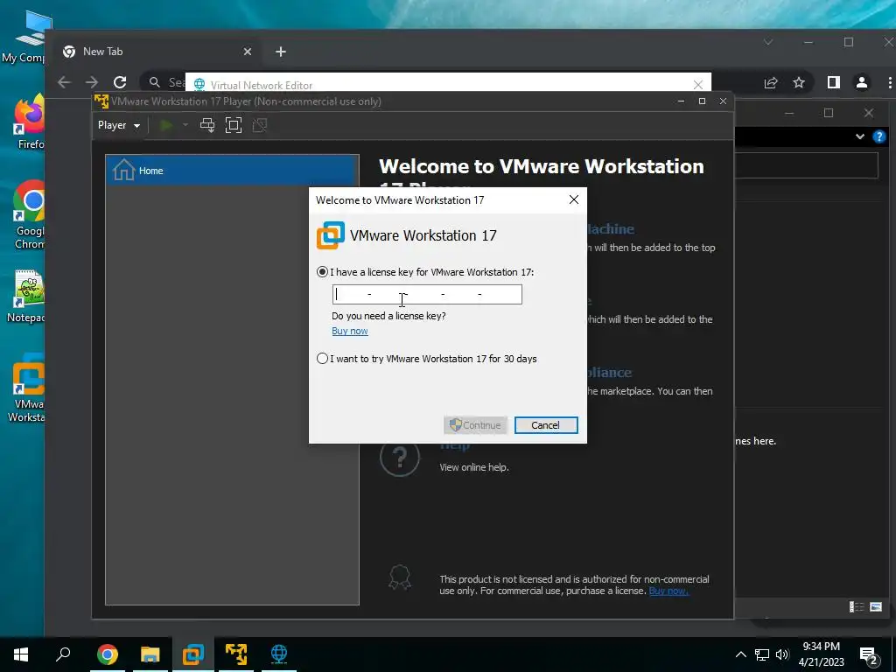The image size is (896, 672).
Task: Open a new Chrome tab with plus
Action: coord(281,52)
